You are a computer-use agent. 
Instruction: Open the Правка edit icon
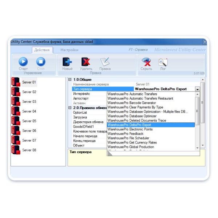[105, 62]
